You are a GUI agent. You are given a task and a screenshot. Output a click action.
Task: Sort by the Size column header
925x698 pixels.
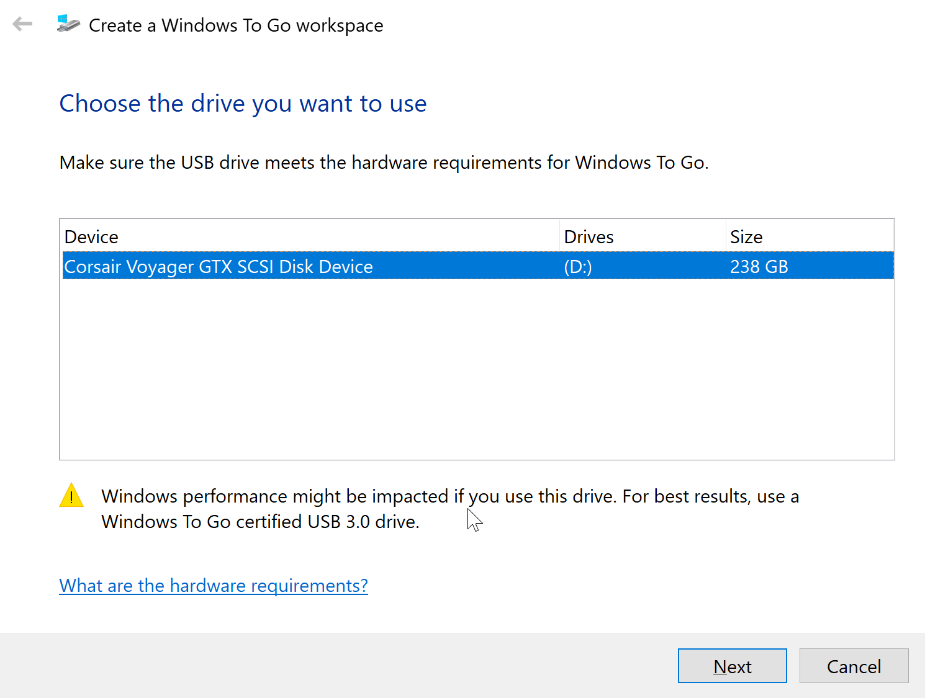810,236
